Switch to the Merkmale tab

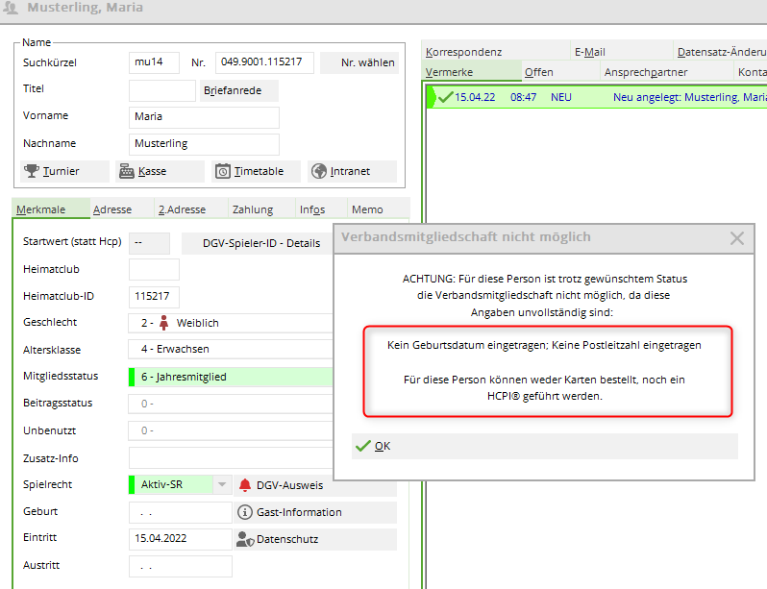(x=51, y=209)
